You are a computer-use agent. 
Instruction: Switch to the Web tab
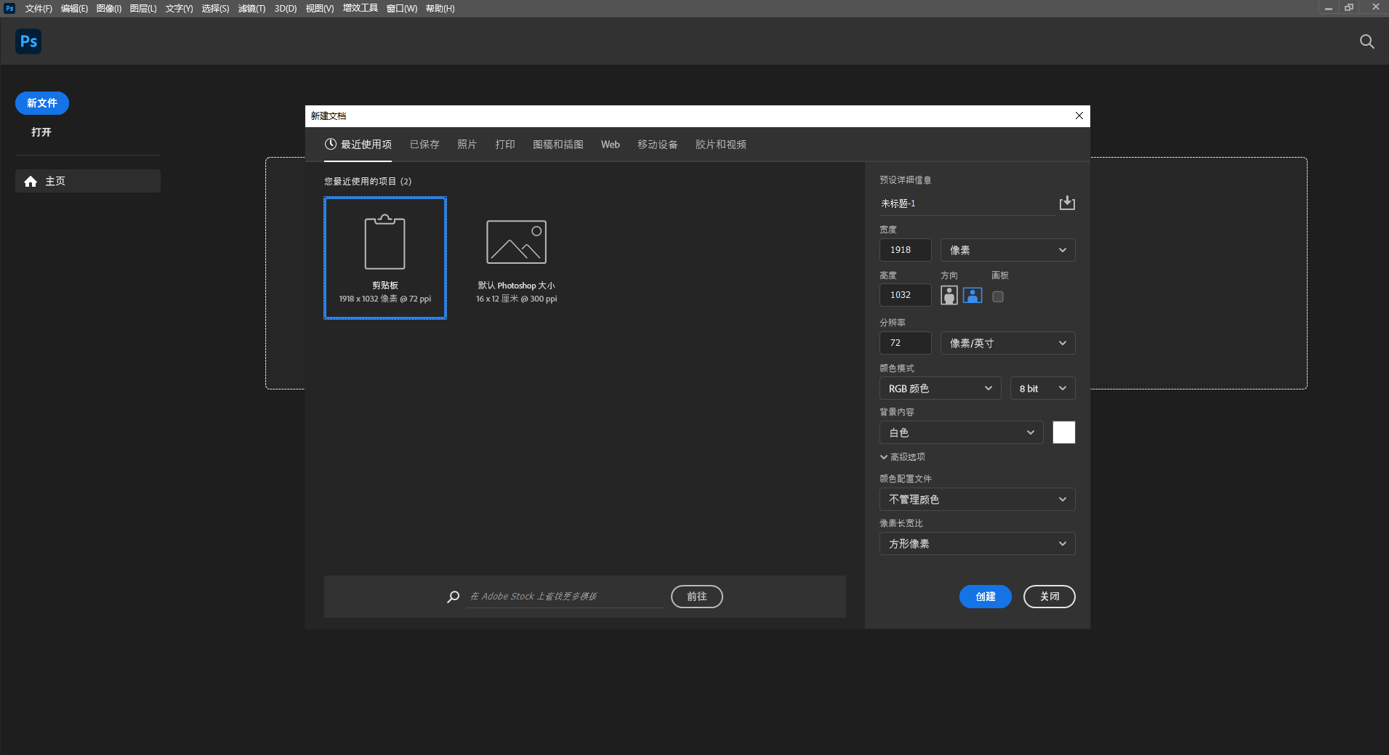click(x=609, y=144)
